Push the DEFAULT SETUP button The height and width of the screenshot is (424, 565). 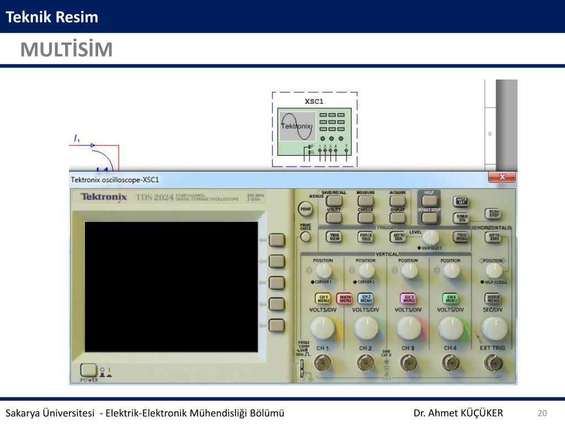point(429,218)
